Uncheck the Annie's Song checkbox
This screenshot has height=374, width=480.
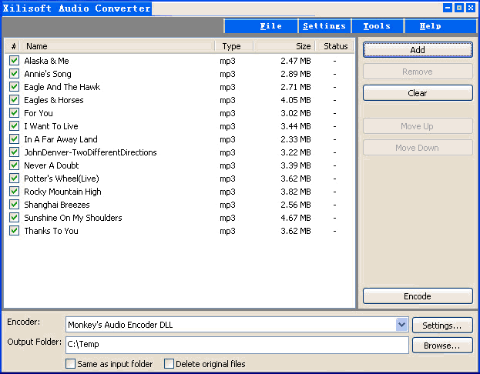pyautogui.click(x=14, y=74)
